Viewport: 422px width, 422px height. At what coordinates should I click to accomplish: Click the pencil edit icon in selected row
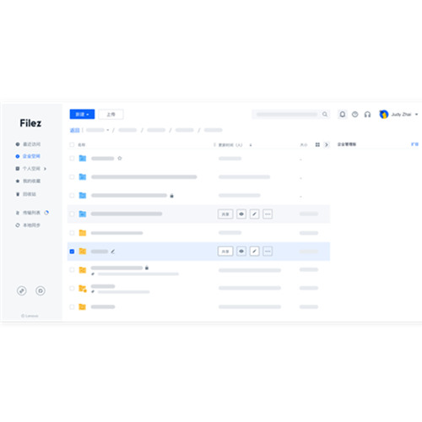point(254,252)
